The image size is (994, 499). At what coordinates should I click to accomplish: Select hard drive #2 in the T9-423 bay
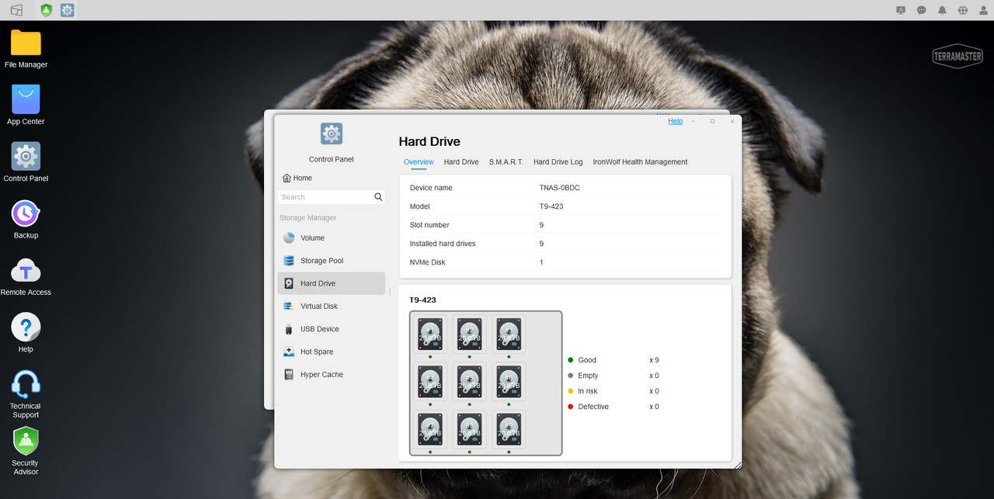[x=470, y=334]
